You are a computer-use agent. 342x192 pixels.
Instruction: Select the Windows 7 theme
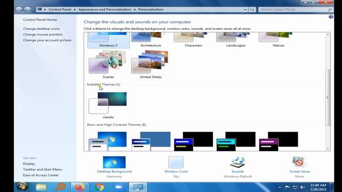tap(108, 41)
